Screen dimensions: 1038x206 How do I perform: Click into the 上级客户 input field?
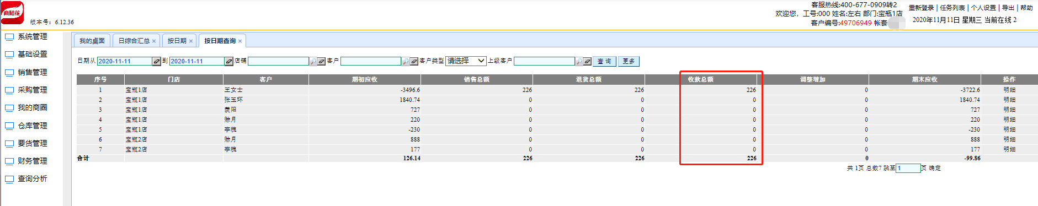[x=544, y=61]
